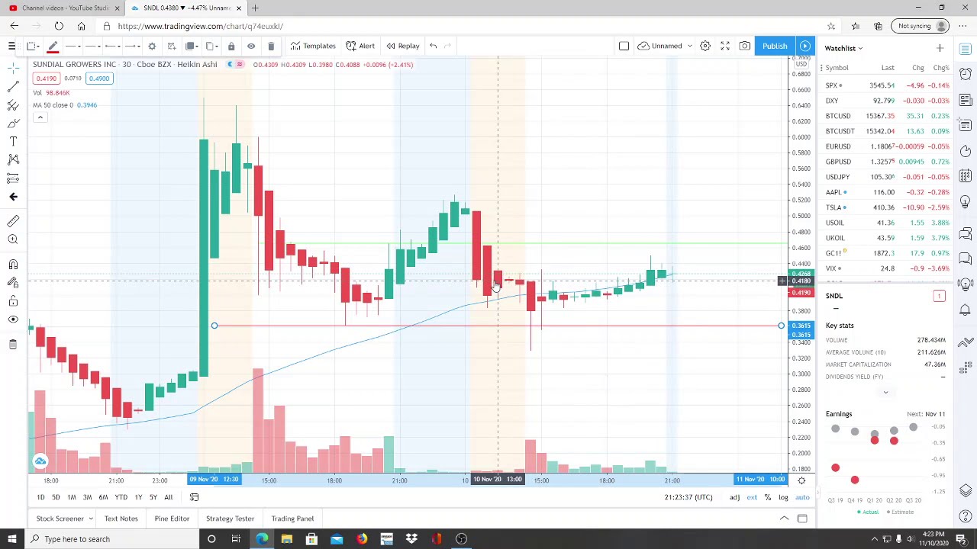Screen dimensions: 977x549
Task: Toggle adjusted data 'adj' option
Action: (x=734, y=497)
